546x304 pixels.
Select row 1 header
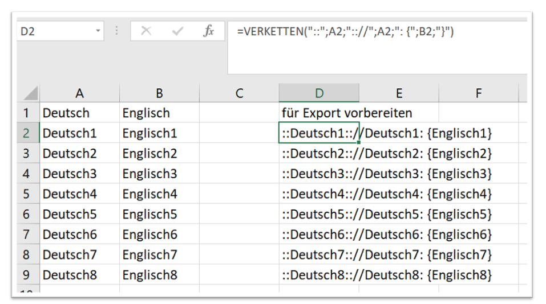(26, 113)
